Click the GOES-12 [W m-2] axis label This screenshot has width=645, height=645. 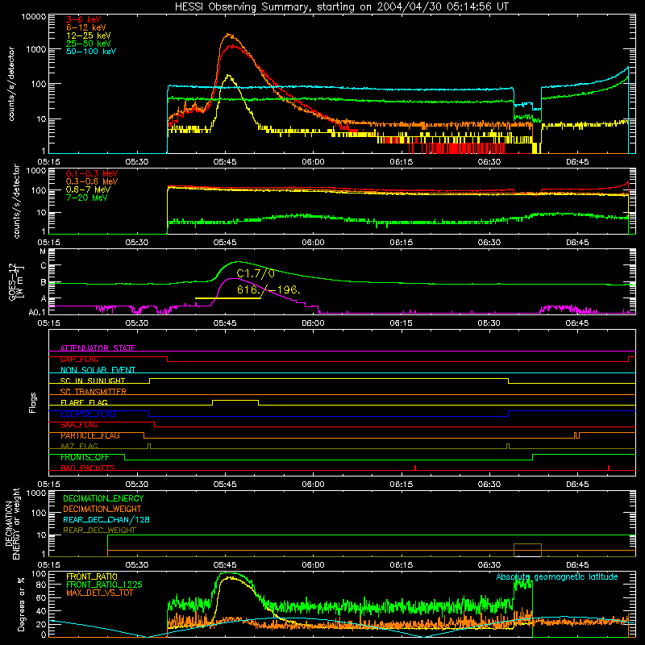tap(15, 282)
